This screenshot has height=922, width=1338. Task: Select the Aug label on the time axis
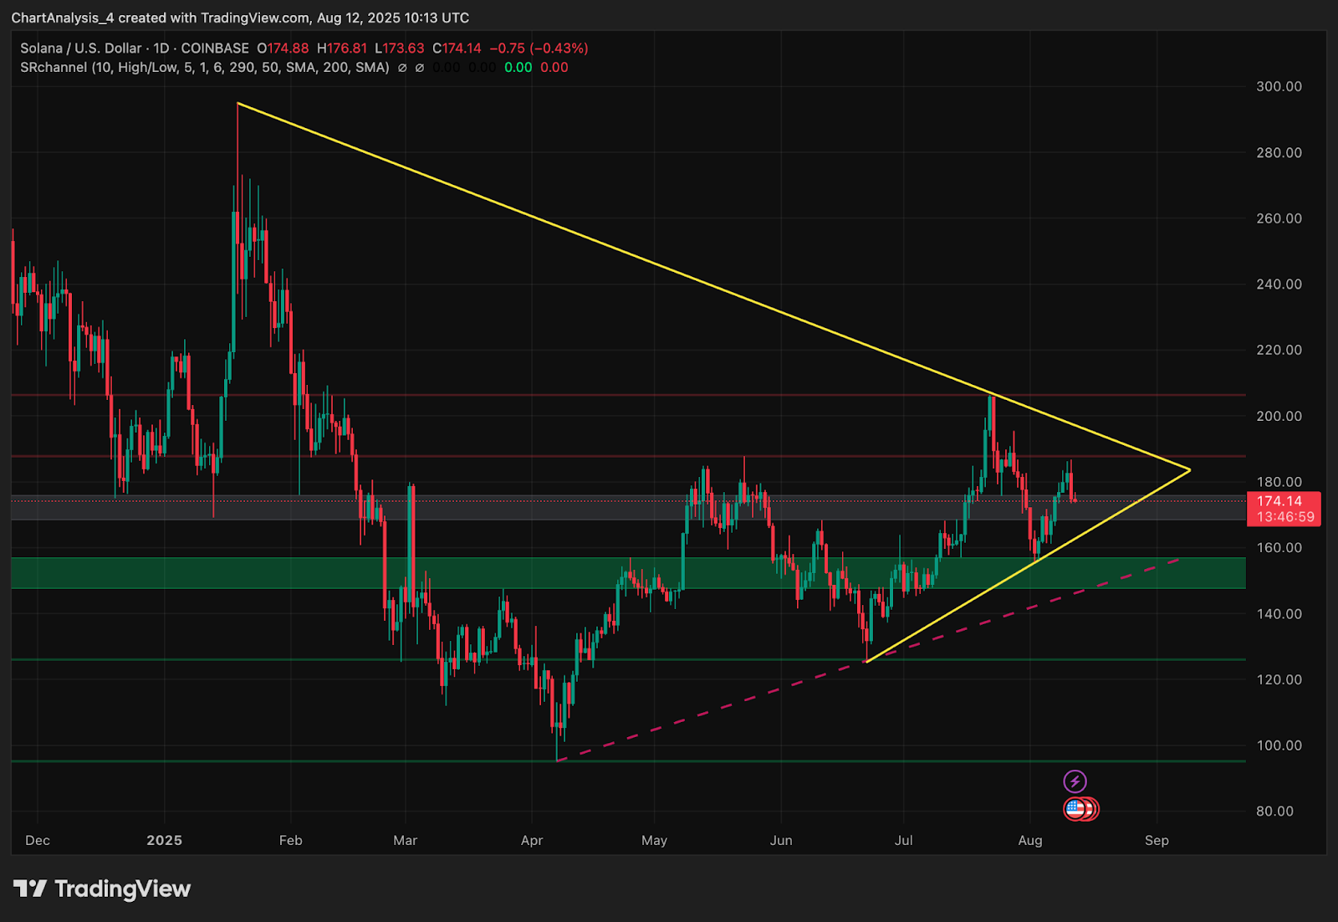tap(1030, 840)
